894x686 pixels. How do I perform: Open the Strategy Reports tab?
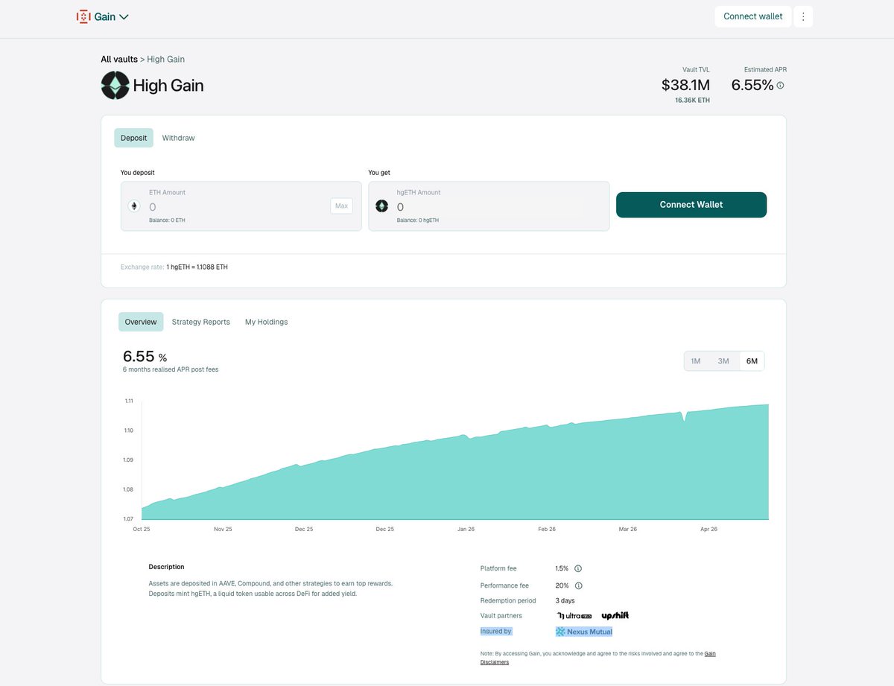[200, 322]
